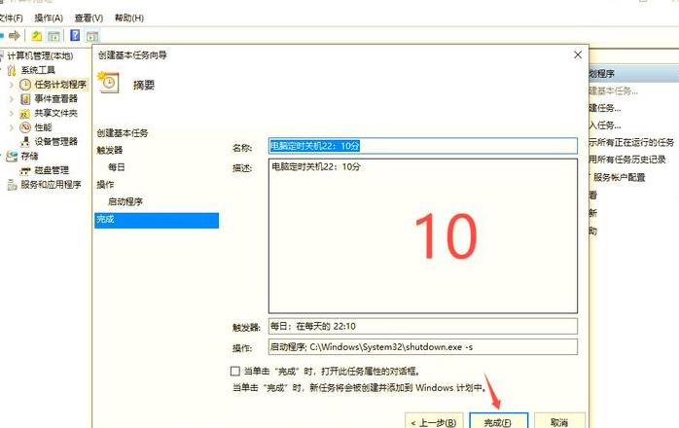Click the Services and Applications icon
This screenshot has height=428, width=679.
click(x=12, y=185)
